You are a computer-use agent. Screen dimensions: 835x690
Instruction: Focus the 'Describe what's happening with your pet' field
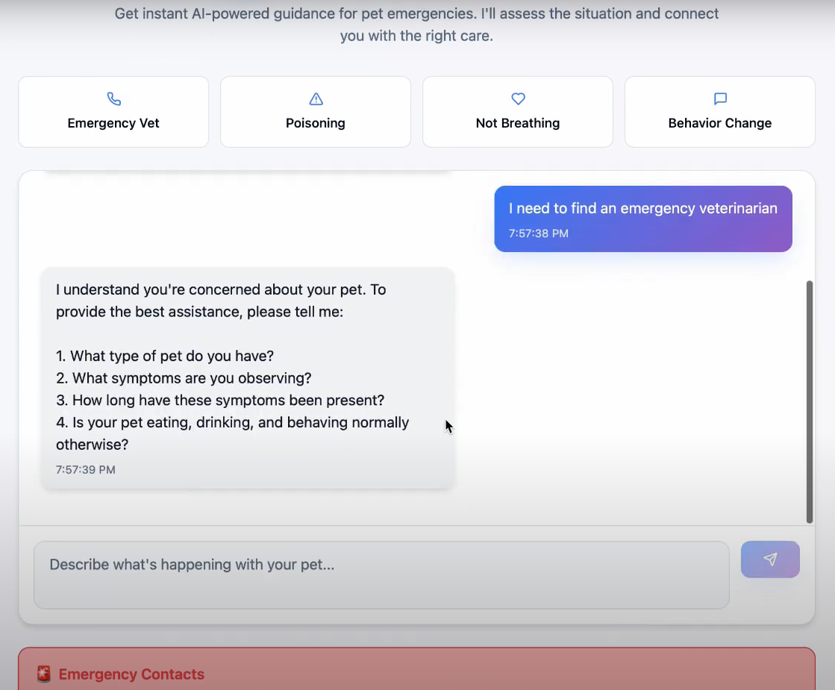(381, 574)
